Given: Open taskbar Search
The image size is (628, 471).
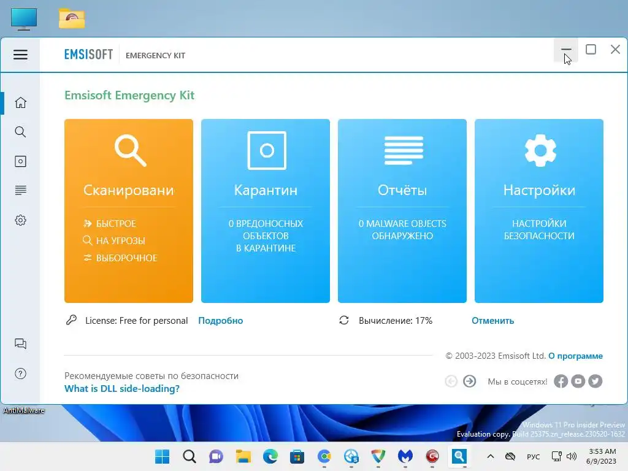Looking at the screenshot, I should tap(190, 456).
